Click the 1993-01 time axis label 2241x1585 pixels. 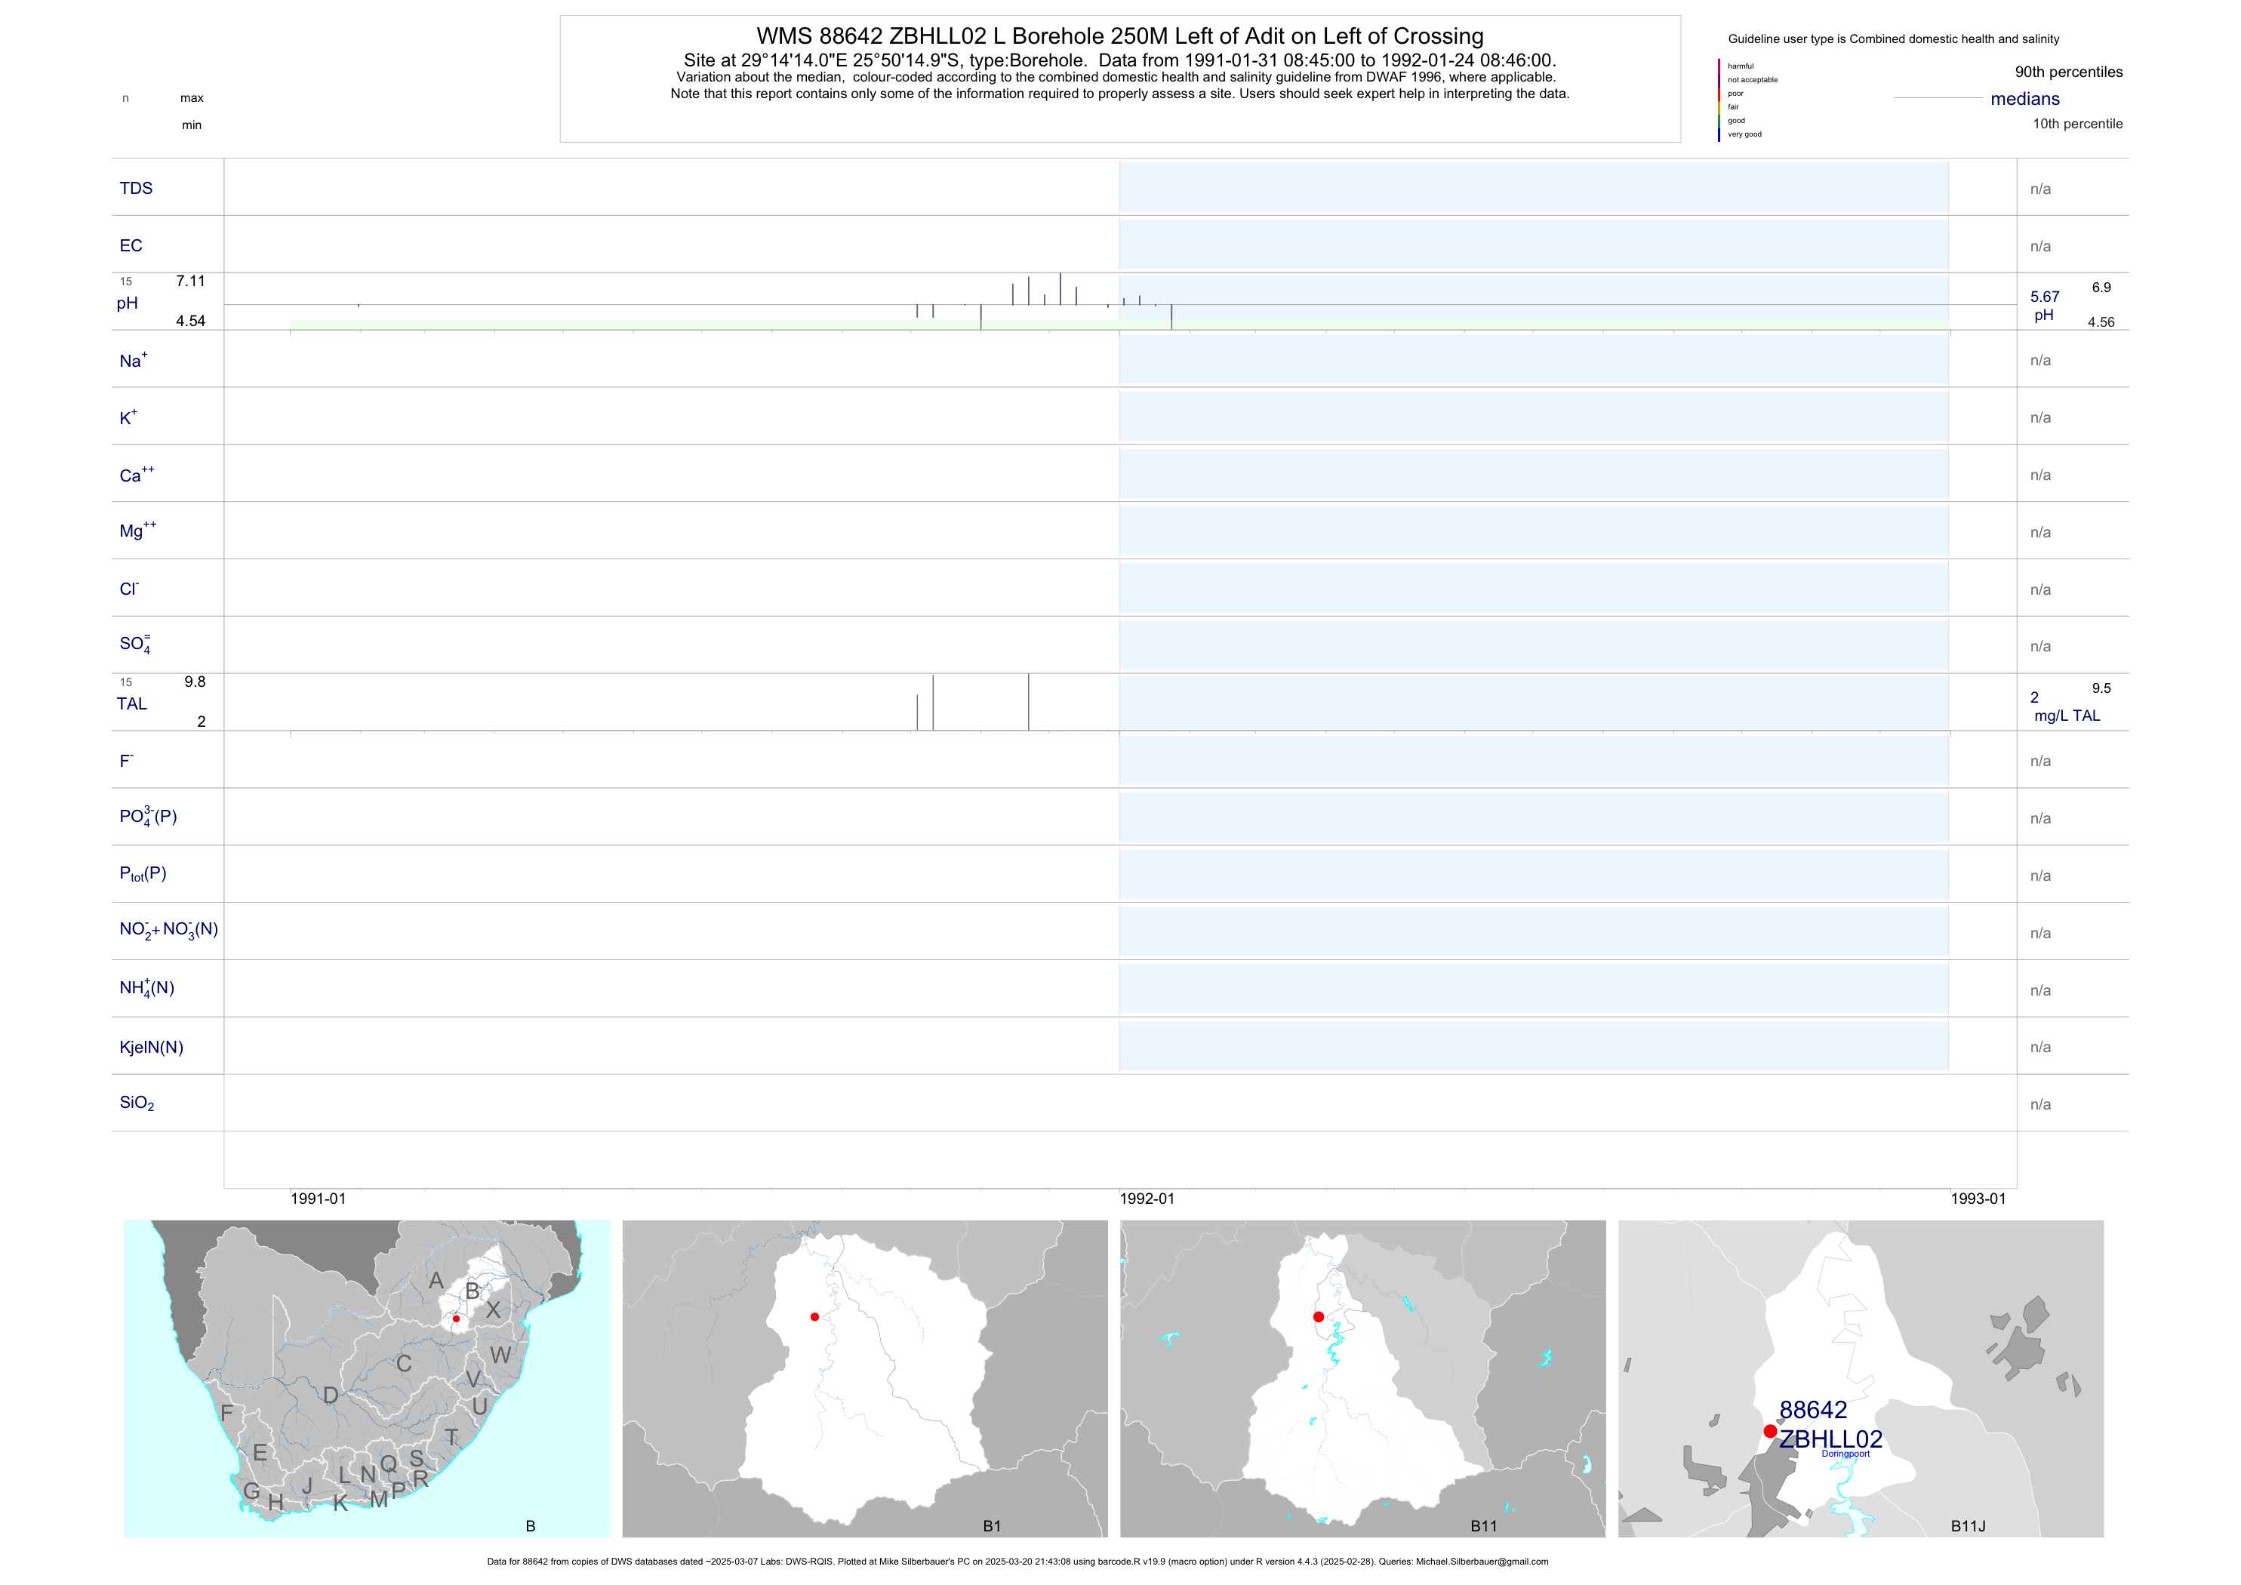[x=1978, y=1199]
